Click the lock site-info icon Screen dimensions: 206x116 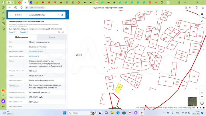point(27,8)
